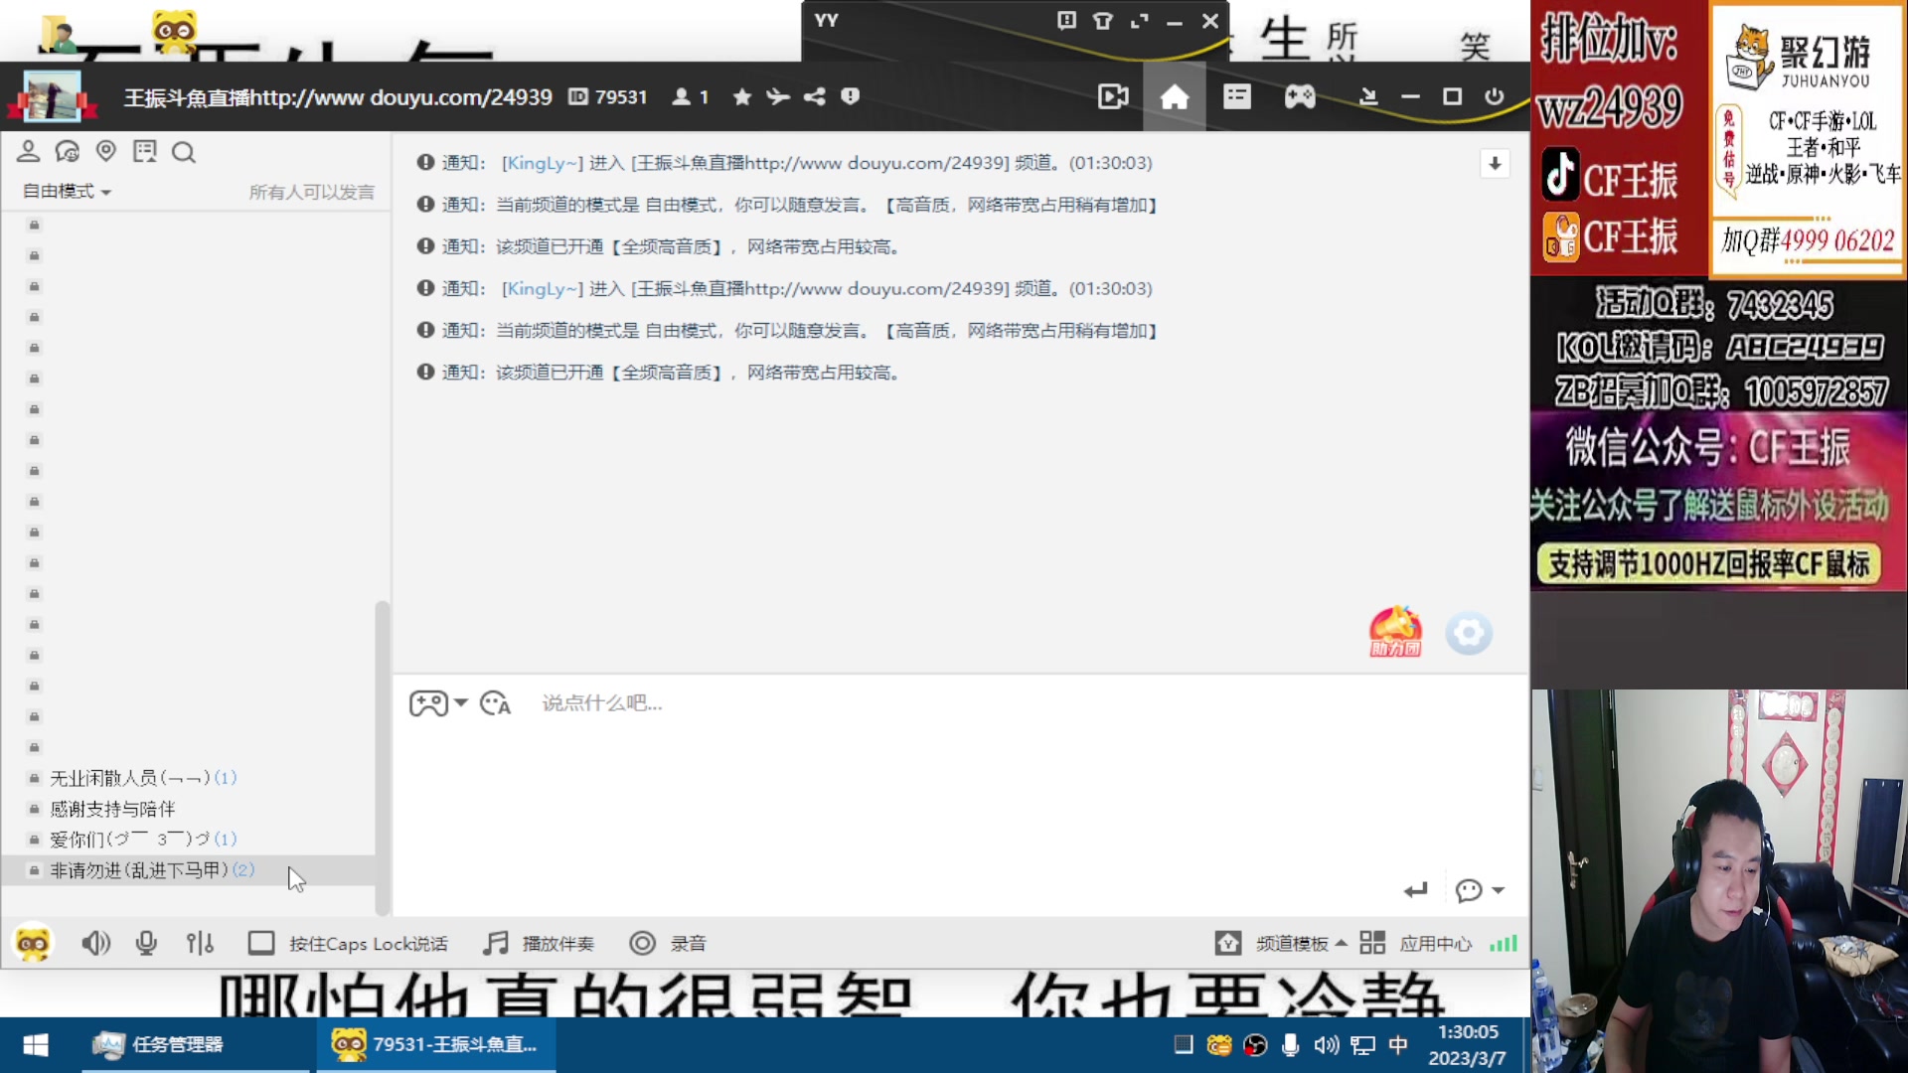
Task: Open the member list person icon
Action: pos(28,151)
